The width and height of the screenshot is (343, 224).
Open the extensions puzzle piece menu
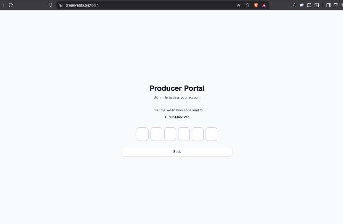pos(309,5)
